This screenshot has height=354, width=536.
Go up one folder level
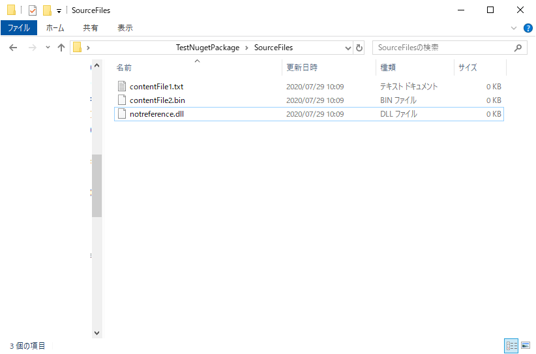point(61,48)
